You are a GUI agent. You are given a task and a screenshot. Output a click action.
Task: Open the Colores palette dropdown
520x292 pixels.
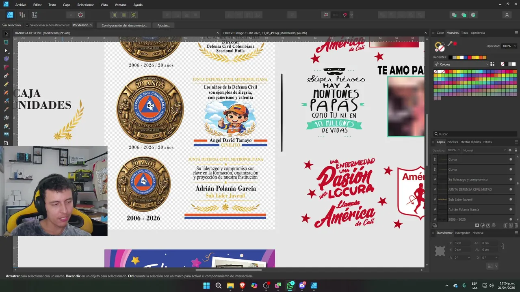click(x=461, y=64)
